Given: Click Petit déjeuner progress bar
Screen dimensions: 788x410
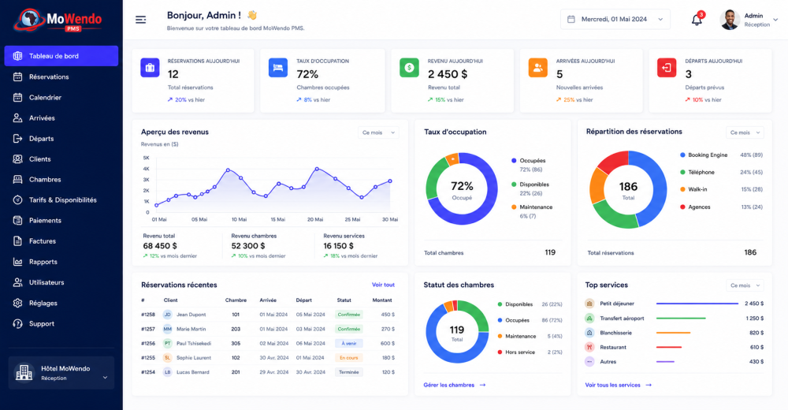Looking at the screenshot, I should 697,304.
